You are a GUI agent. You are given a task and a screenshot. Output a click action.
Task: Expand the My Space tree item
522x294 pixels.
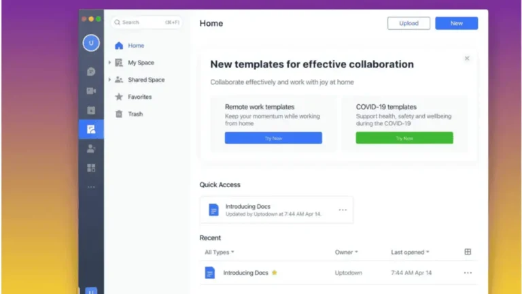pos(109,63)
